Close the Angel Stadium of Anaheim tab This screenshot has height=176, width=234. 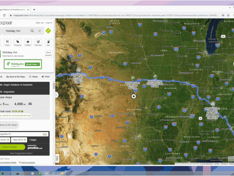click(x=28, y=10)
